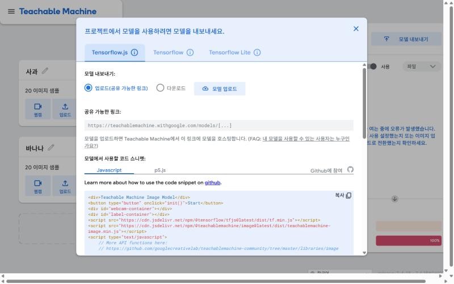Viewport: 454px width, 284px height.
Task: Click 업로드 button in 사과 class
Action: [x=65, y=109]
